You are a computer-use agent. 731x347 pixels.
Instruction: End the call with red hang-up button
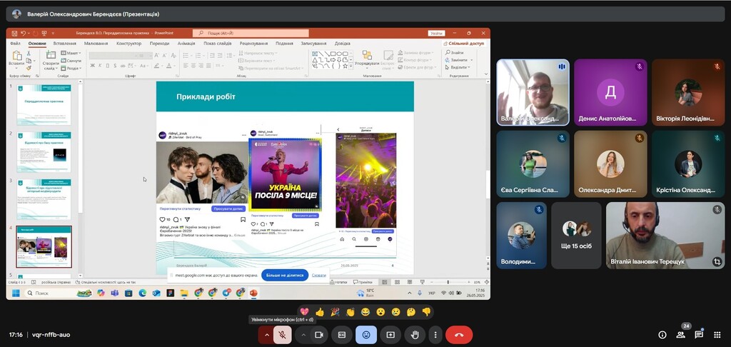click(x=458, y=334)
